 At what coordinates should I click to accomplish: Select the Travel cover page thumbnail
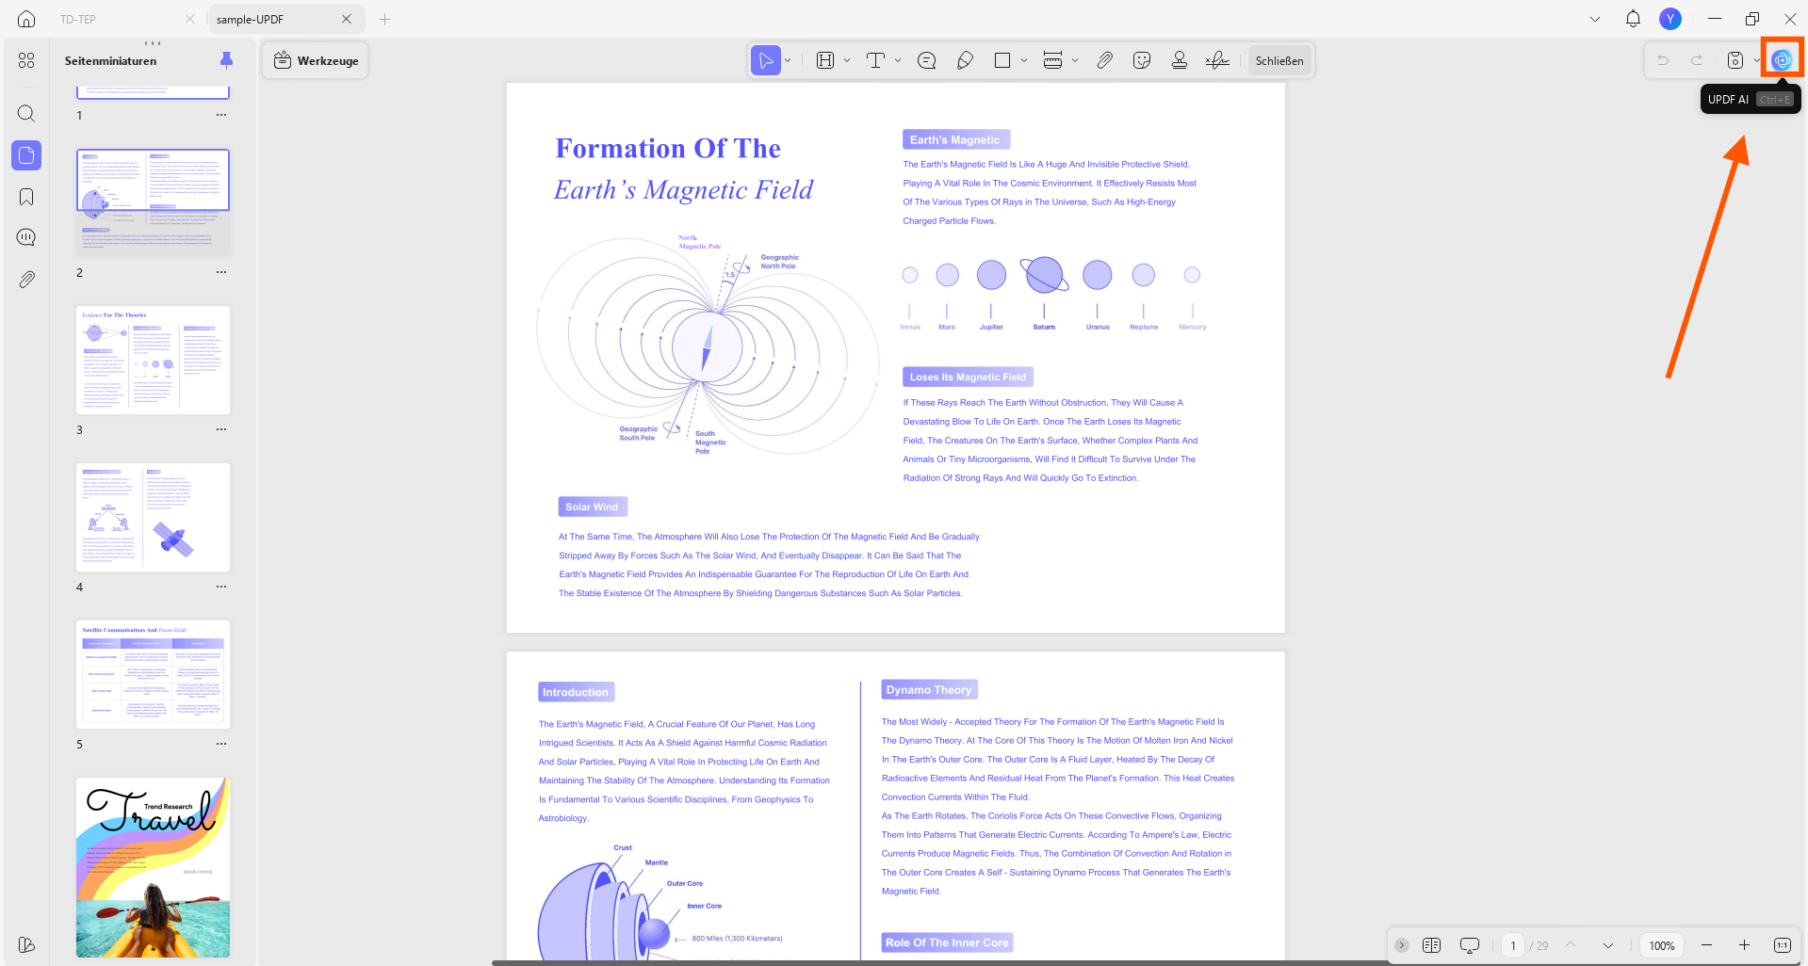click(x=153, y=867)
